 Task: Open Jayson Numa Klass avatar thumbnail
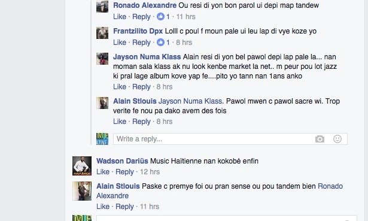102,59
